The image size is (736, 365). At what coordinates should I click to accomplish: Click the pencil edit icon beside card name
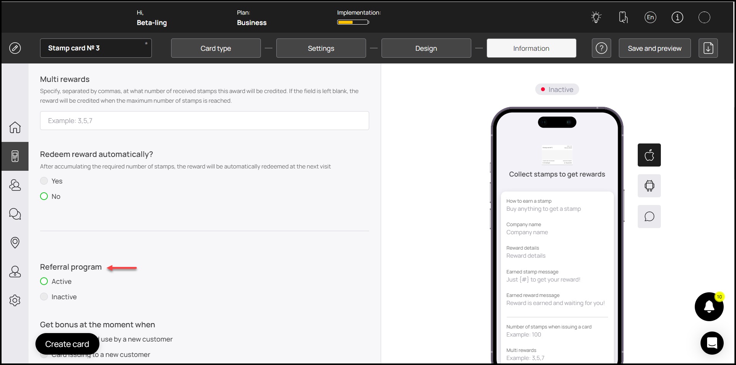[15, 48]
